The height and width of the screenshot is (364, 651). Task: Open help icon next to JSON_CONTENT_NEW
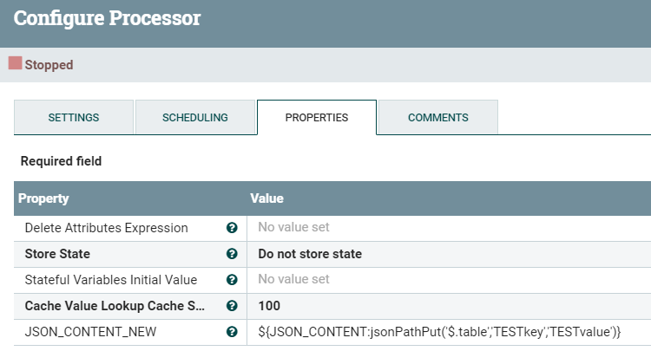coord(232,332)
